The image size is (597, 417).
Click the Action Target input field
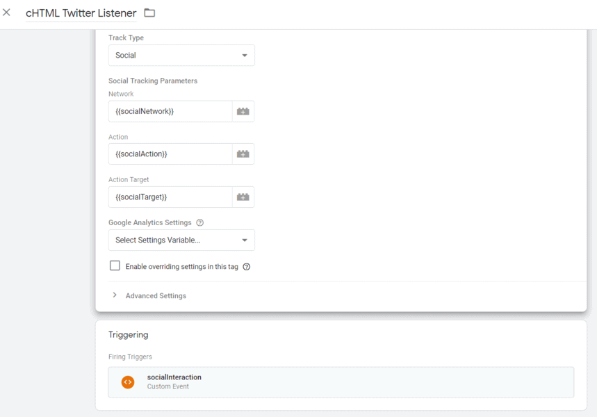click(x=170, y=197)
